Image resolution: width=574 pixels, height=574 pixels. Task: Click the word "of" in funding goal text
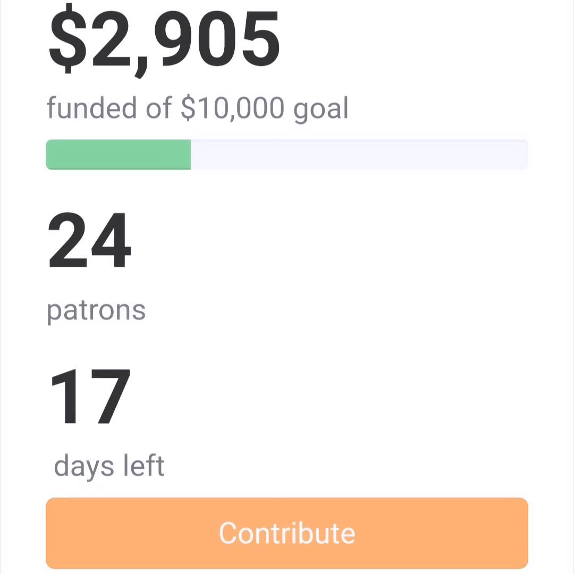pos(158,107)
